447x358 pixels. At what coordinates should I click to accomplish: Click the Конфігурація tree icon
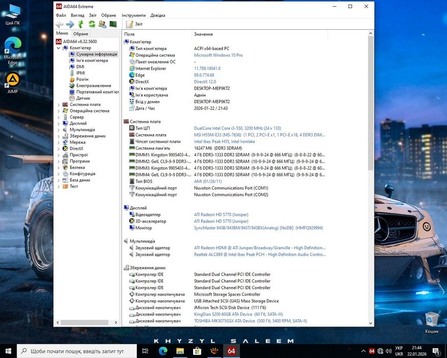[65, 174]
